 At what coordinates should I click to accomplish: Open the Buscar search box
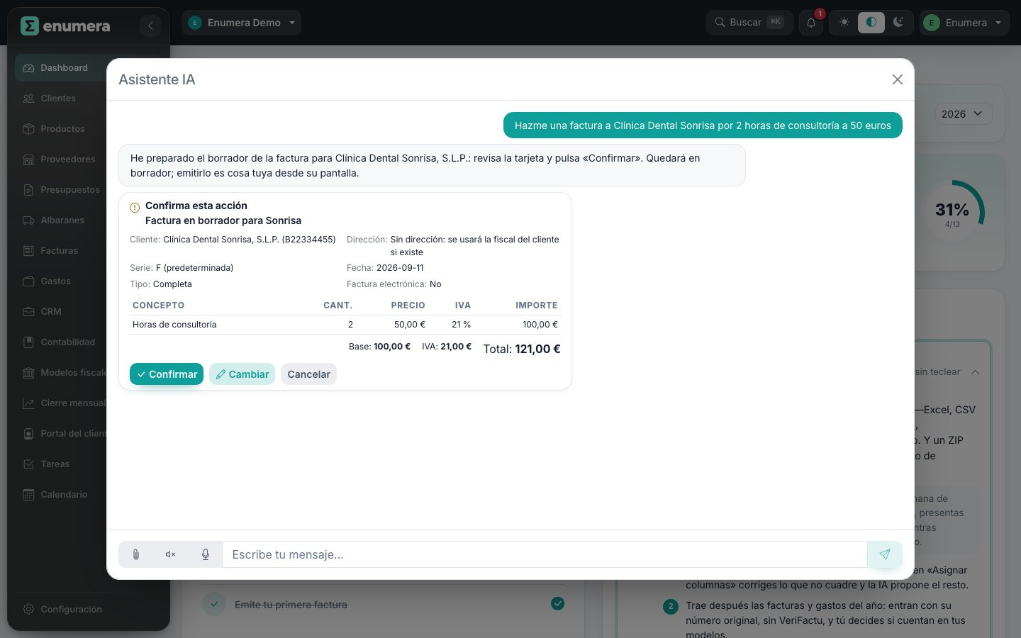point(749,23)
